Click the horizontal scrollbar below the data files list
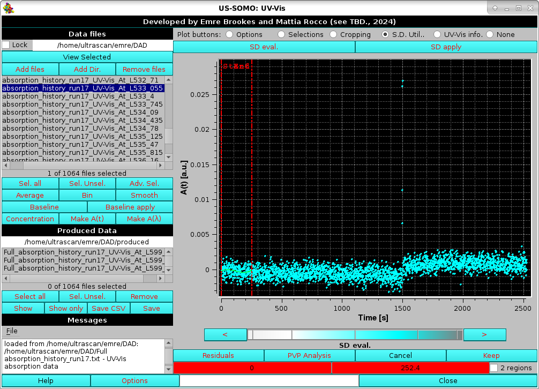The width and height of the screenshot is (539, 389). tap(86, 166)
